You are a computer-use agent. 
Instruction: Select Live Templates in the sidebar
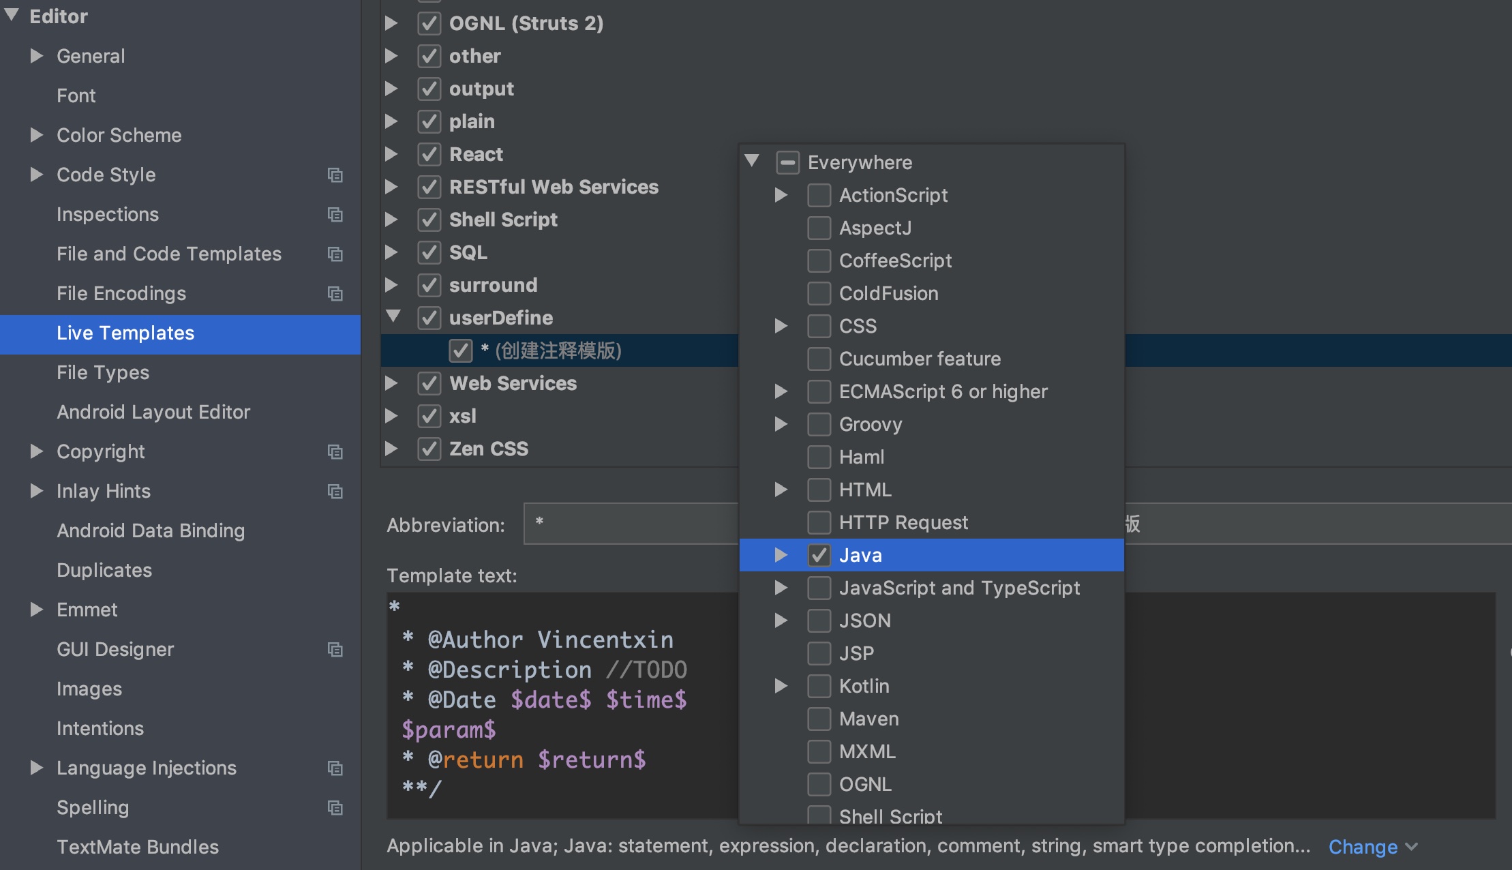(125, 333)
